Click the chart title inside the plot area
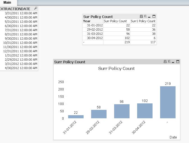Image resolution: width=189 pixels, height=143 pixels. (x=116, y=69)
